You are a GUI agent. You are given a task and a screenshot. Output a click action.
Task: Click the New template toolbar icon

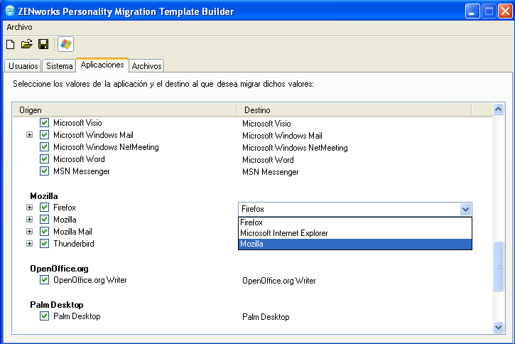pyautogui.click(x=11, y=45)
